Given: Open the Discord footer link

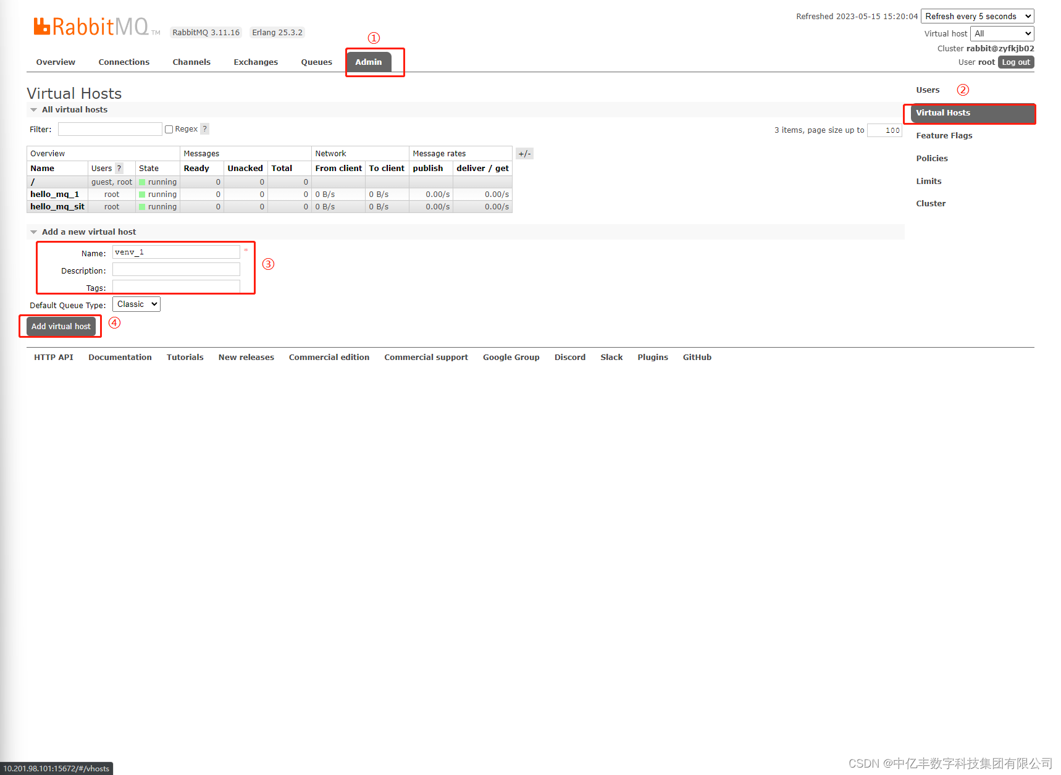Looking at the screenshot, I should [x=570, y=358].
